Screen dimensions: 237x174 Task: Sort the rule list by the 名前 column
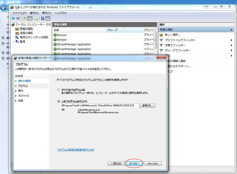tap(79, 30)
